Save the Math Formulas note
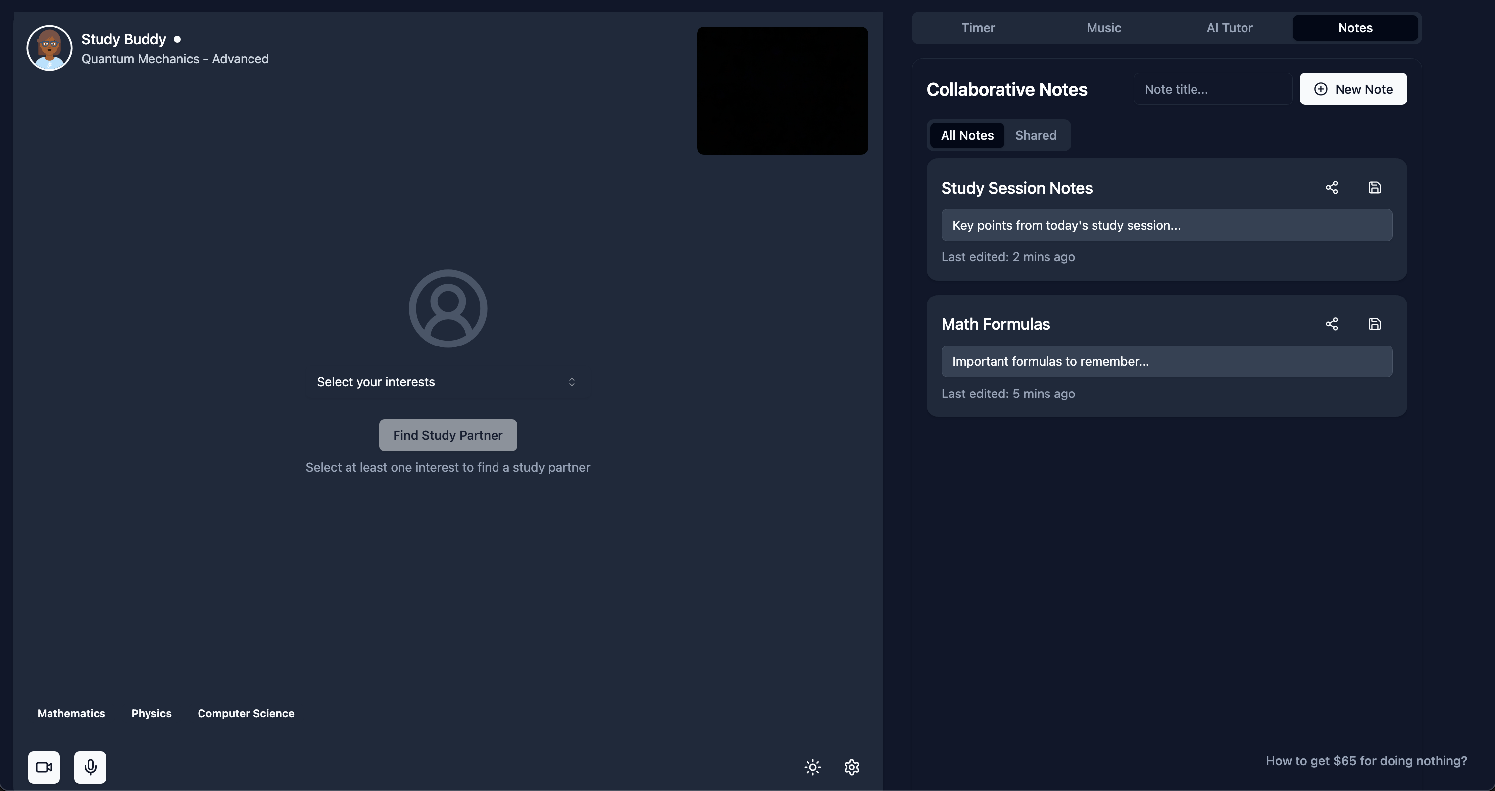This screenshot has width=1495, height=791. pyautogui.click(x=1374, y=324)
